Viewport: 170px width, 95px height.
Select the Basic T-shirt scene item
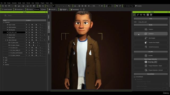click(x=12, y=25)
